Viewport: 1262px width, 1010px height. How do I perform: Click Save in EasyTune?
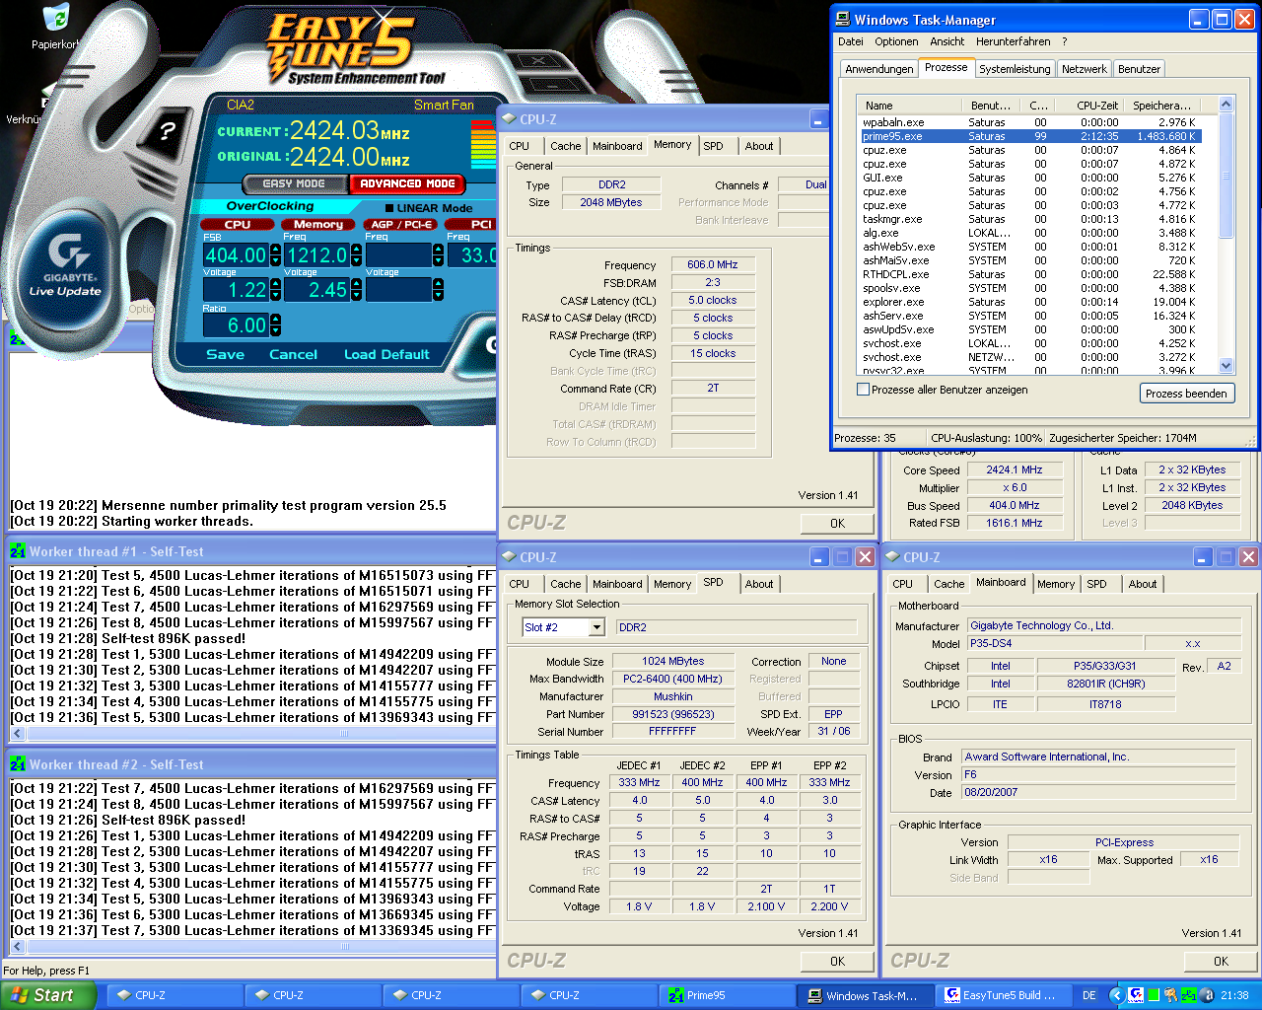click(225, 354)
